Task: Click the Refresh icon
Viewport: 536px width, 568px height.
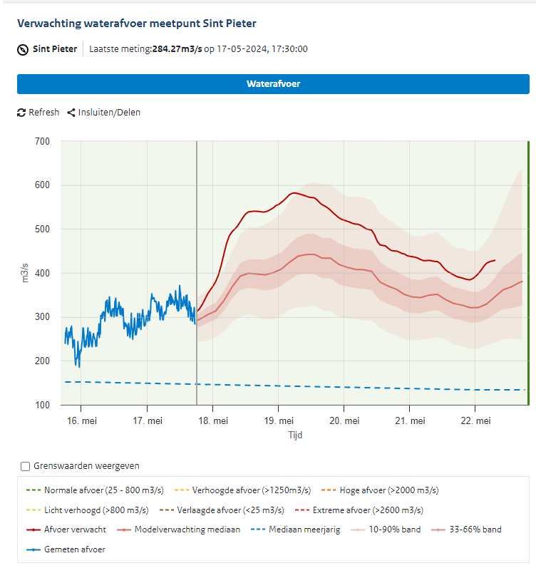Action: click(21, 113)
